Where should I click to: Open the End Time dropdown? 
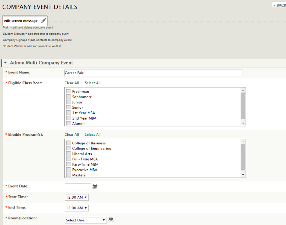pos(77,208)
